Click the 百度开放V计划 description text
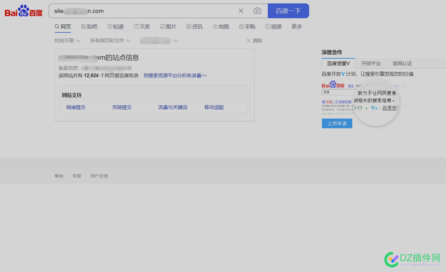The height and width of the screenshot is (272, 446). point(368,74)
